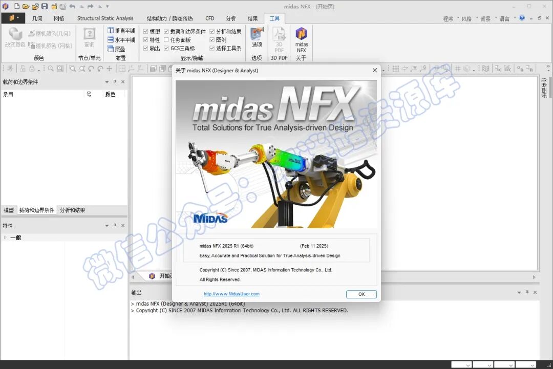Open the 任务面板 vertical side tab

[x=544, y=88]
